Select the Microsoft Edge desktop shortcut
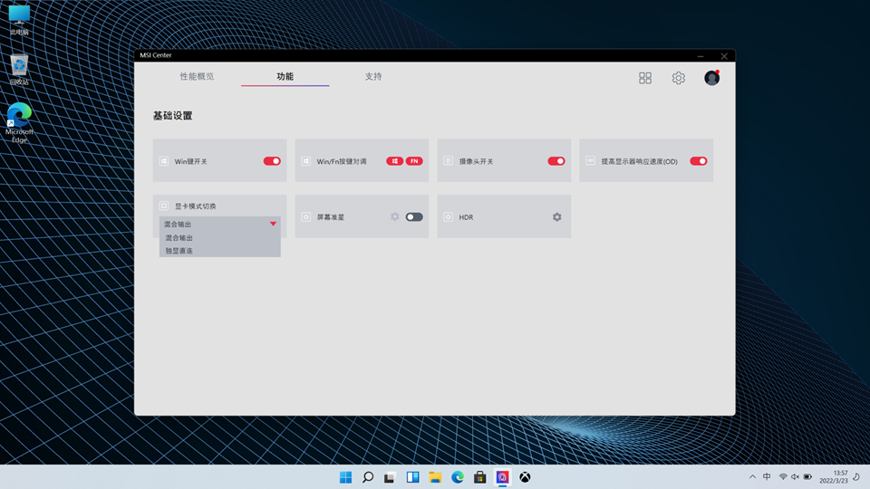Screen dimensions: 870x489 click(19, 122)
